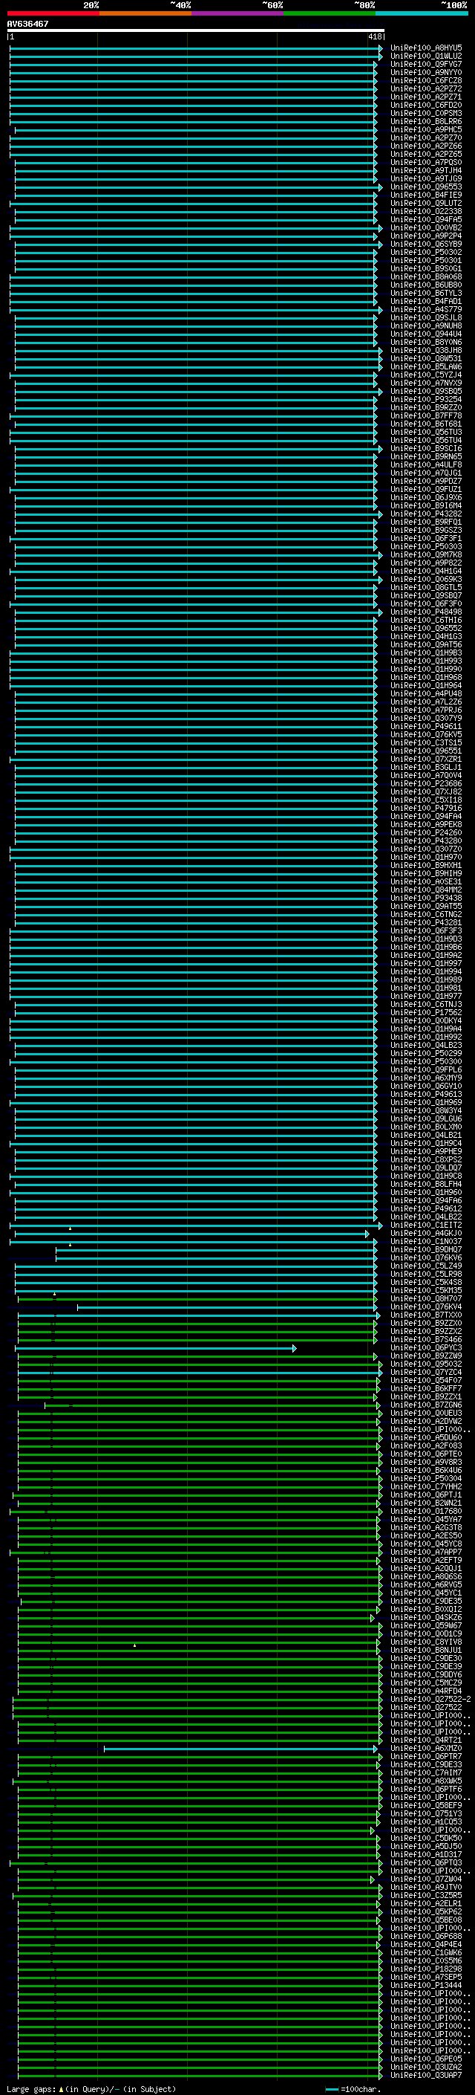Image resolution: width=475 pixels, height=2095 pixels.
Task: Select the UniRef100_Q27522-2 label
Action: pyautogui.click(x=430, y=1700)
